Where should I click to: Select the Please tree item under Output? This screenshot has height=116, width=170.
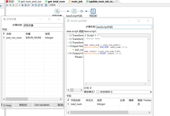pos(79,57)
